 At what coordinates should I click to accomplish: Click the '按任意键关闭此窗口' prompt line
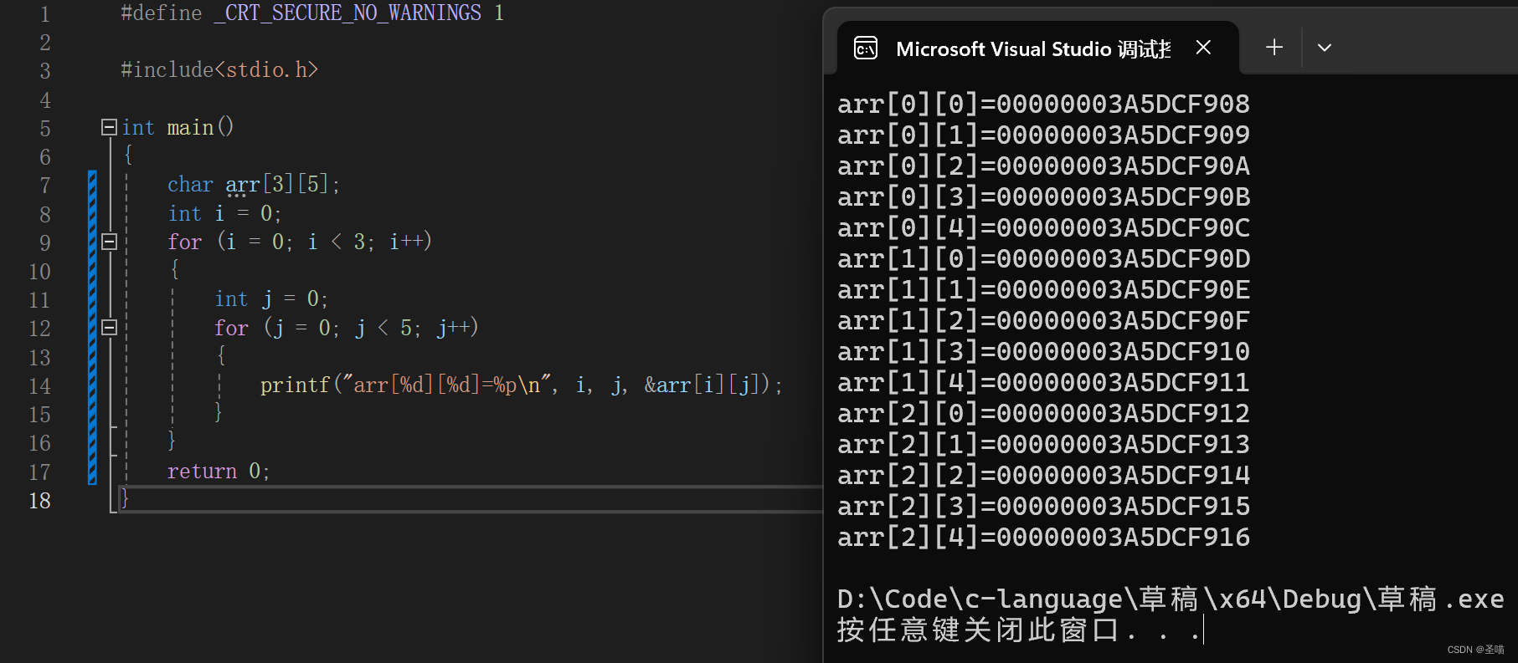1020,630
